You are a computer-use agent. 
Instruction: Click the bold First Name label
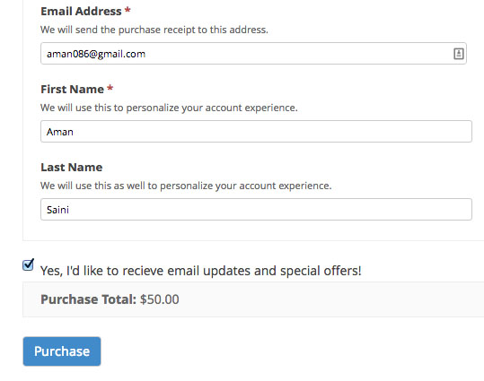(72, 90)
